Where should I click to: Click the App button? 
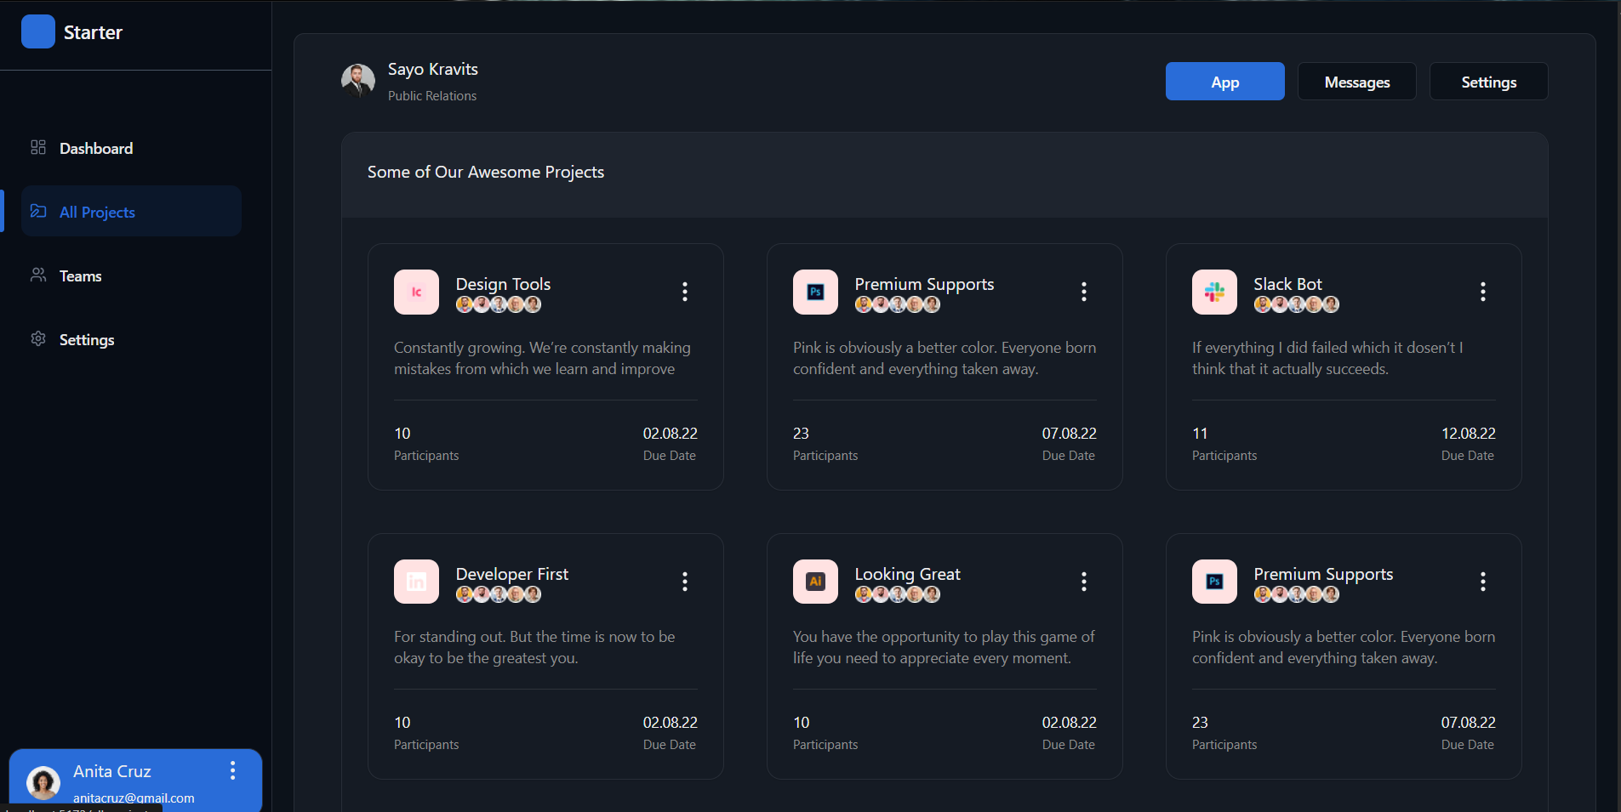(x=1224, y=82)
